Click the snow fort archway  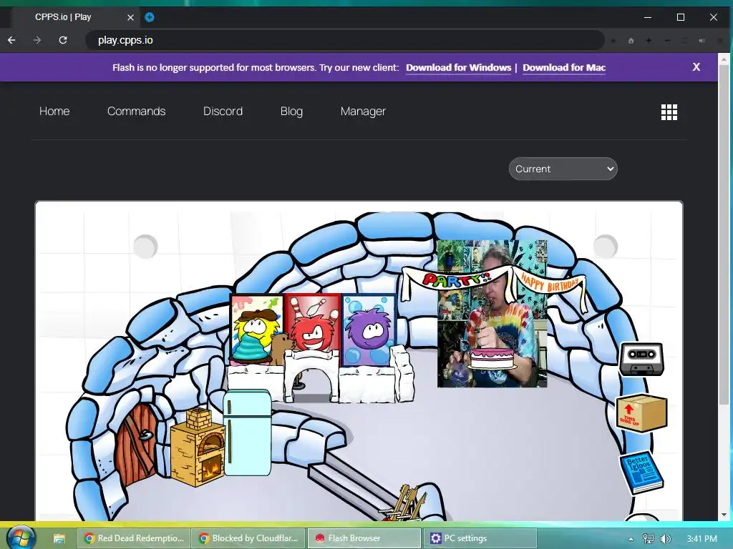point(312,376)
